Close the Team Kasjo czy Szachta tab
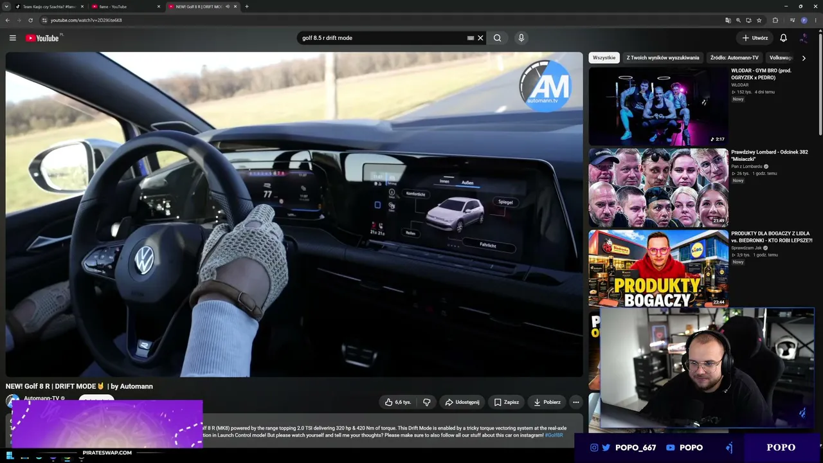Image resolution: width=823 pixels, height=463 pixels. (82, 6)
